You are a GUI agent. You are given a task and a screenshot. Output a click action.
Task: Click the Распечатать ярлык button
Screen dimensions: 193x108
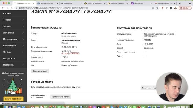[61, 97]
